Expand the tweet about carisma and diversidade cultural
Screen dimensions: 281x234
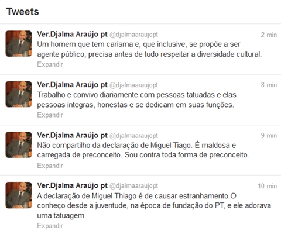[x=50, y=64]
